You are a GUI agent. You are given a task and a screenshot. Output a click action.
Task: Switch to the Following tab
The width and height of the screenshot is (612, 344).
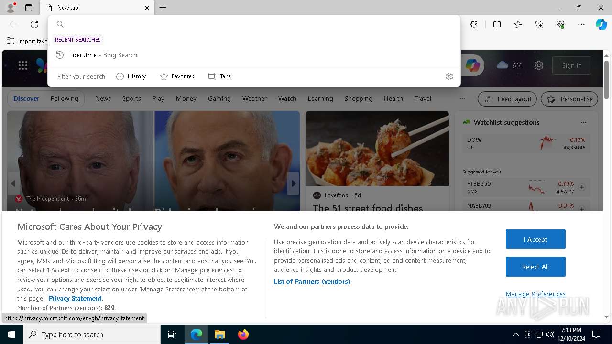(x=64, y=98)
